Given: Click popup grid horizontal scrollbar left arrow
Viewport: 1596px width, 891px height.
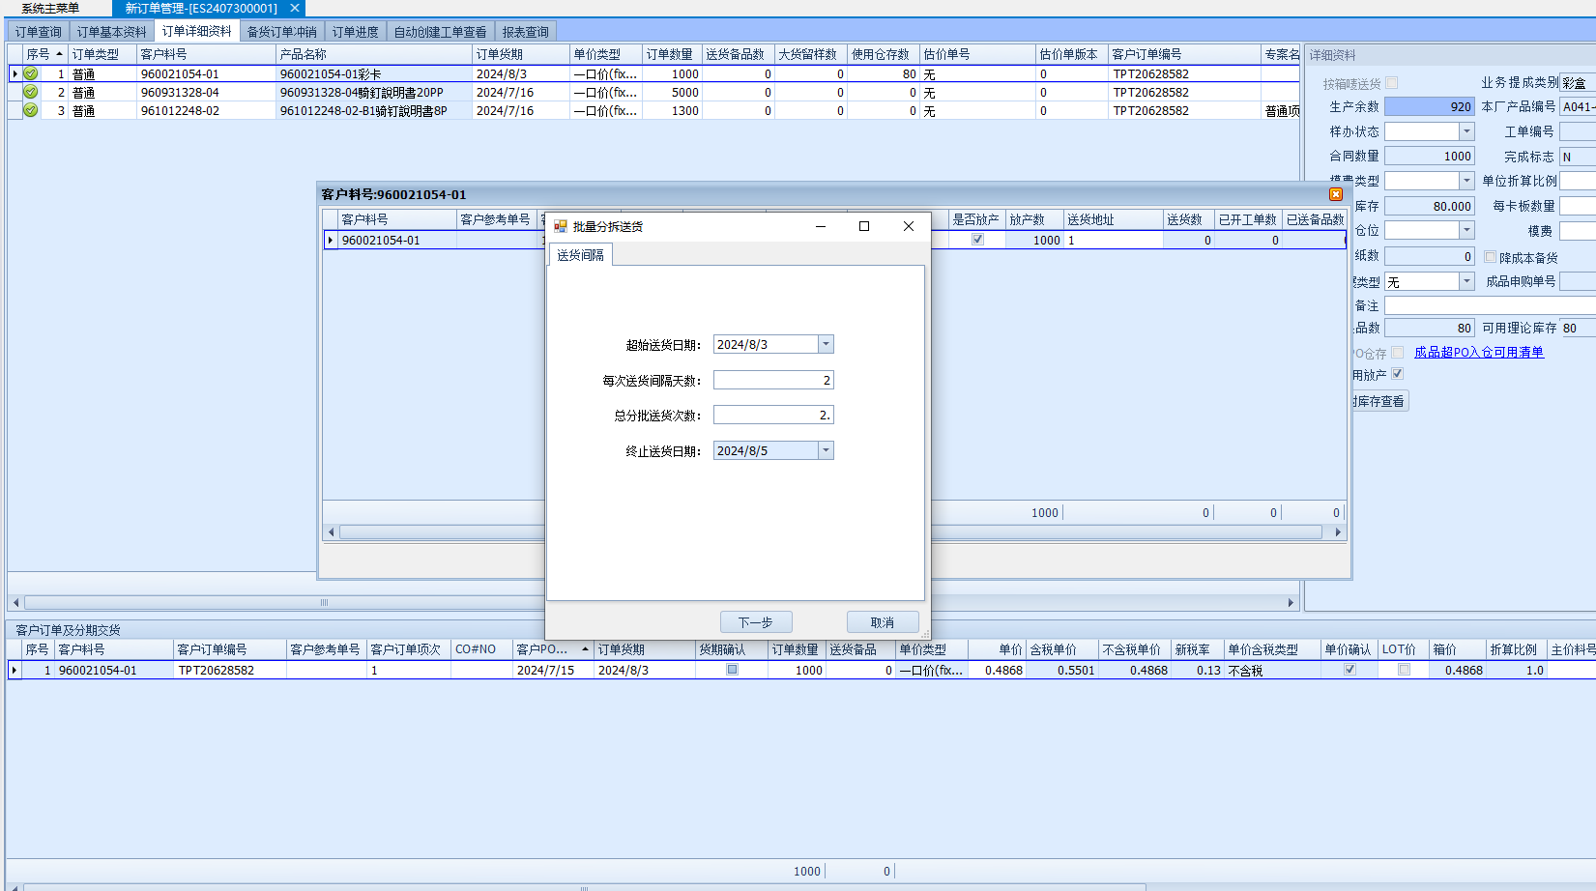Looking at the screenshot, I should [x=331, y=532].
